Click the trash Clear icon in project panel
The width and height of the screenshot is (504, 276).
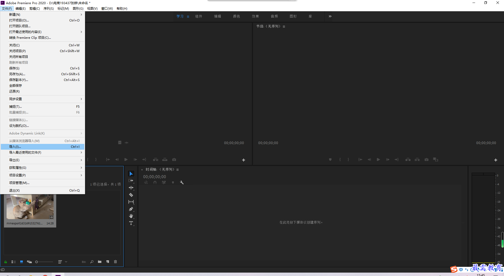click(x=115, y=262)
